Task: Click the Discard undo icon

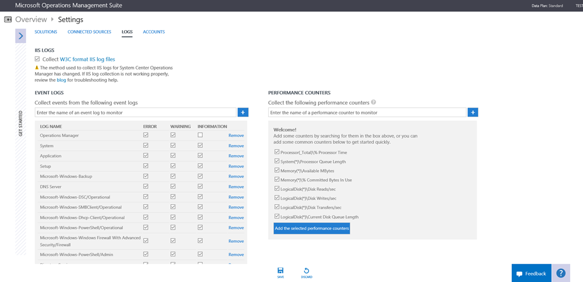Action: pyautogui.click(x=306, y=271)
